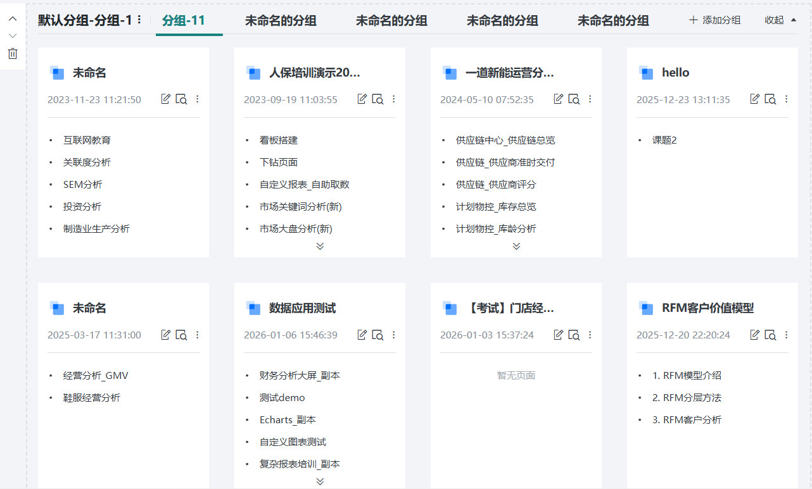The height and width of the screenshot is (489, 812).
Task: Select the edit icon on 数据应用测试 card
Action: point(362,335)
